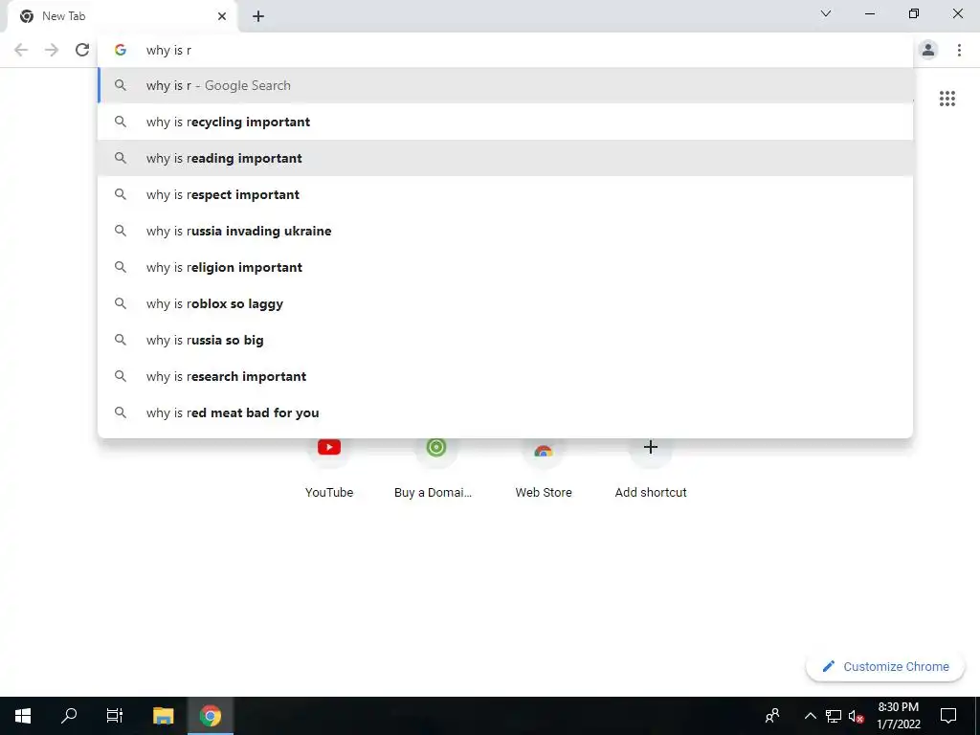Click the Chrome taskbar icon
Image resolution: width=980 pixels, height=735 pixels.
pyautogui.click(x=211, y=716)
